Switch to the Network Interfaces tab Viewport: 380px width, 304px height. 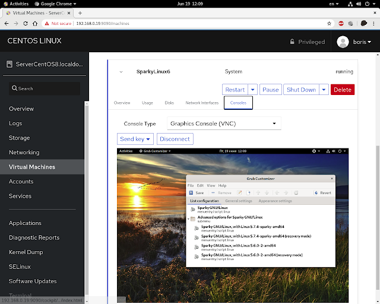pos(202,103)
